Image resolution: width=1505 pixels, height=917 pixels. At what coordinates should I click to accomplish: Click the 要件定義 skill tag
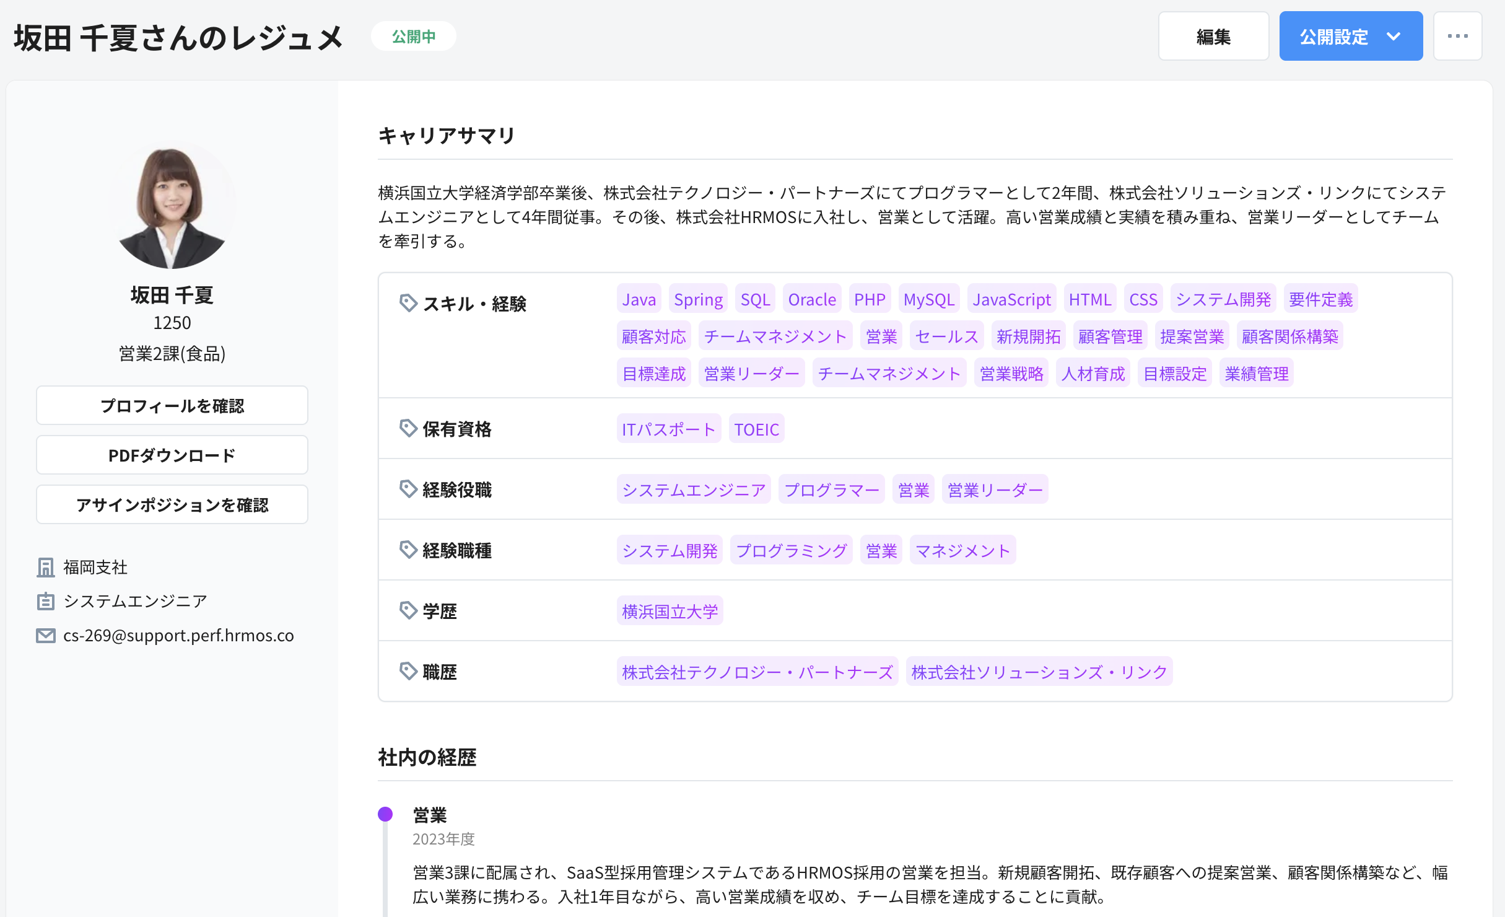coord(1320,299)
